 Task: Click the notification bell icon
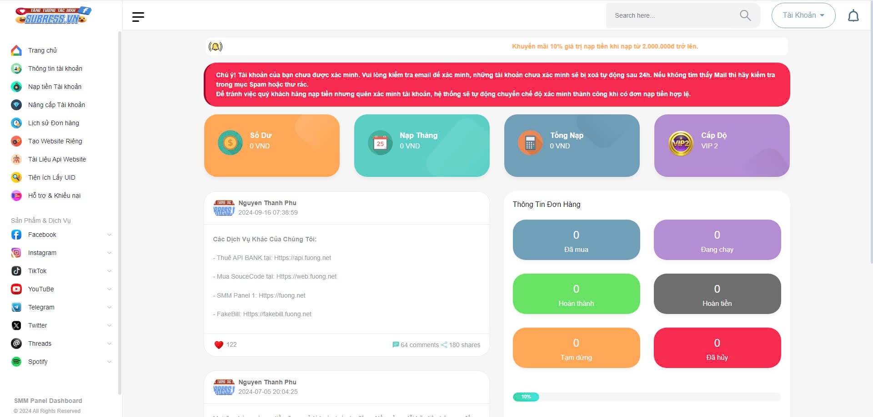point(853,16)
